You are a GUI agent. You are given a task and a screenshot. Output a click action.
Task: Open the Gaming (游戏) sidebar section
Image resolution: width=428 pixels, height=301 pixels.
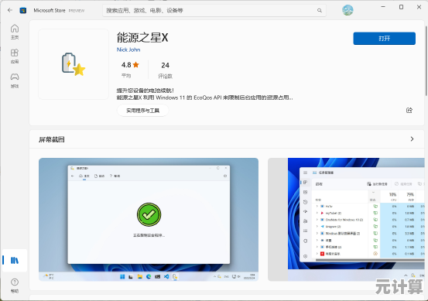point(15,80)
